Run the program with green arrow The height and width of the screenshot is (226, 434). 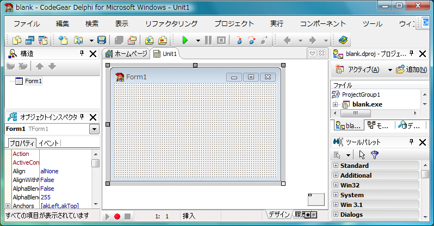(185, 40)
